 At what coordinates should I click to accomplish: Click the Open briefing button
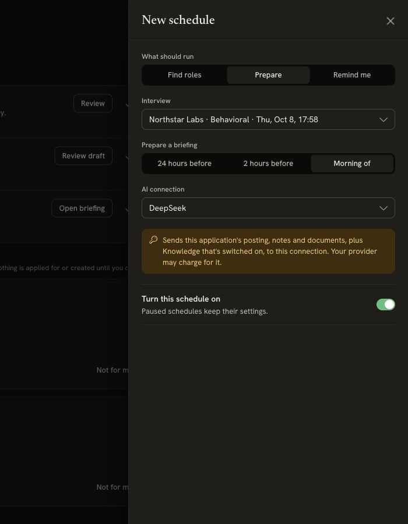click(82, 208)
